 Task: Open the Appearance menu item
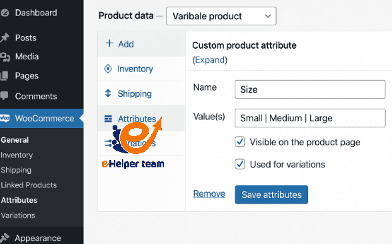38,238
